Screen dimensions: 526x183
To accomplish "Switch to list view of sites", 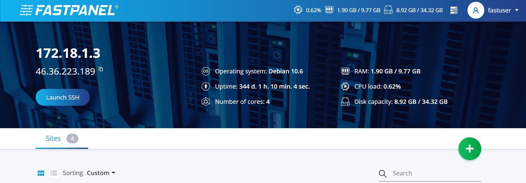I will coord(54,173).
